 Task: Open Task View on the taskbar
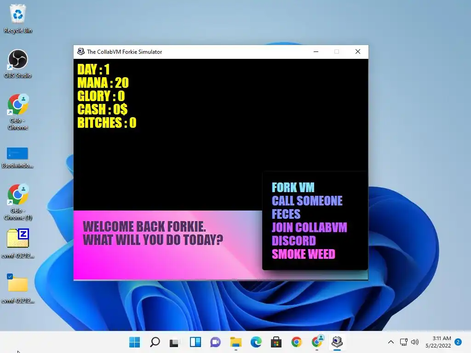click(x=175, y=342)
